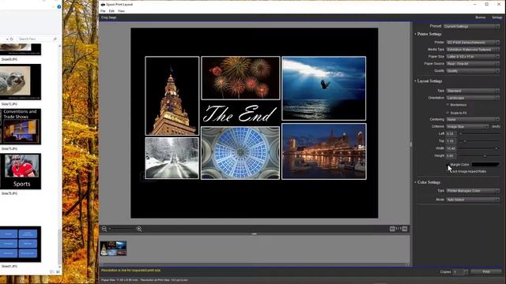The height and width of the screenshot is (284, 506).
Task: Click the preview zoom slider
Action: tap(122, 229)
